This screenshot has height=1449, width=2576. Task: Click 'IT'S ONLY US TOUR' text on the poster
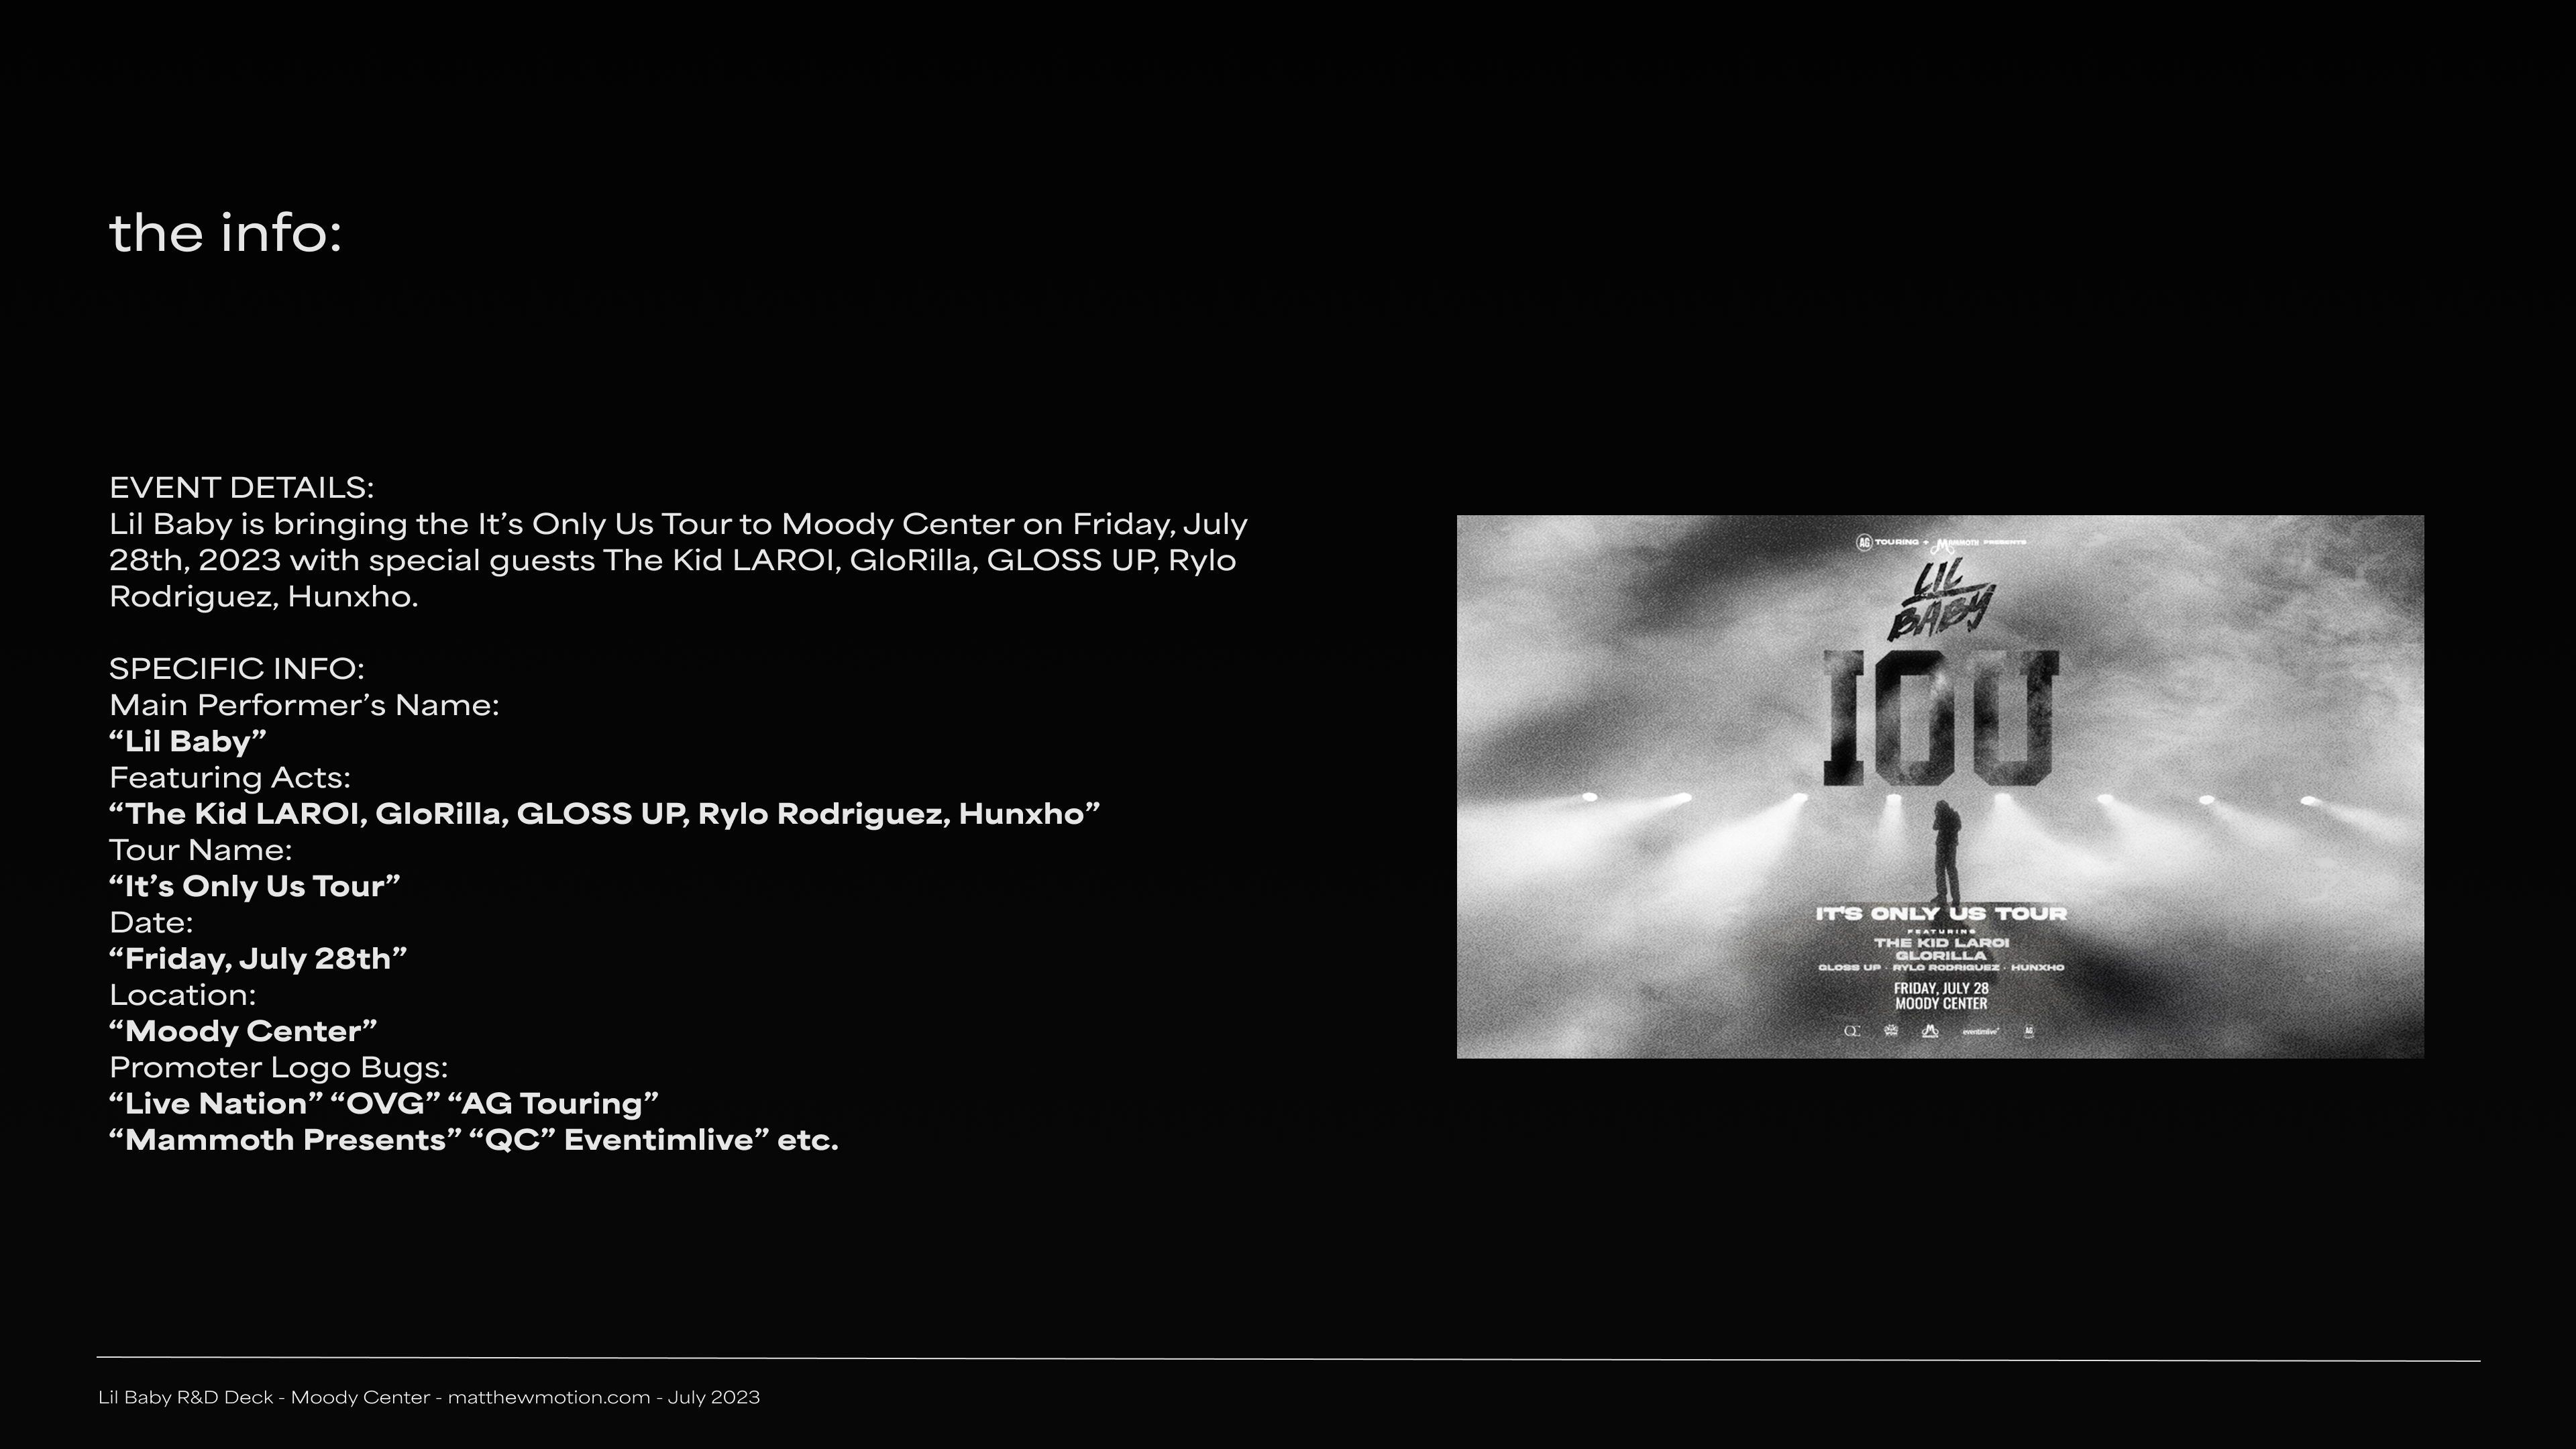point(1940,914)
